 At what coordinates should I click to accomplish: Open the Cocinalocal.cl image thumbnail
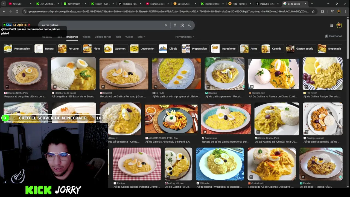[x=272, y=164]
